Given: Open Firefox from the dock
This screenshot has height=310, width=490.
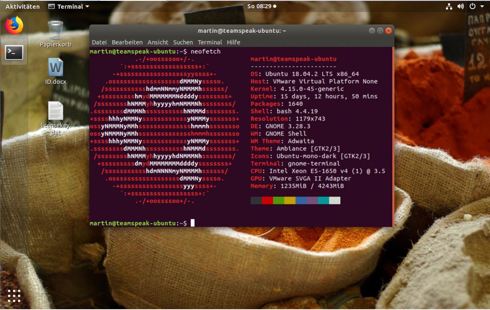Looking at the screenshot, I should click(14, 25).
